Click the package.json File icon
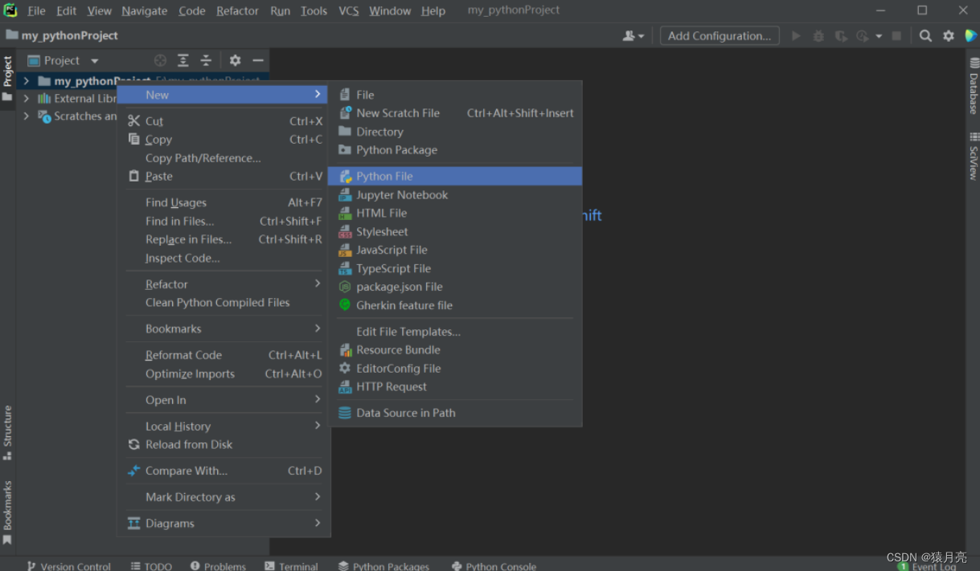Screen dimensions: 980x571 [345, 287]
